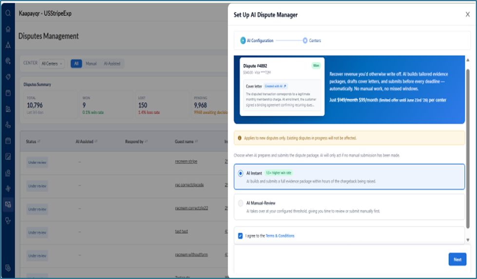The width and height of the screenshot is (477, 279).
Task: Open guest 'rec correctzipcode' link
Action: [x=189, y=185]
